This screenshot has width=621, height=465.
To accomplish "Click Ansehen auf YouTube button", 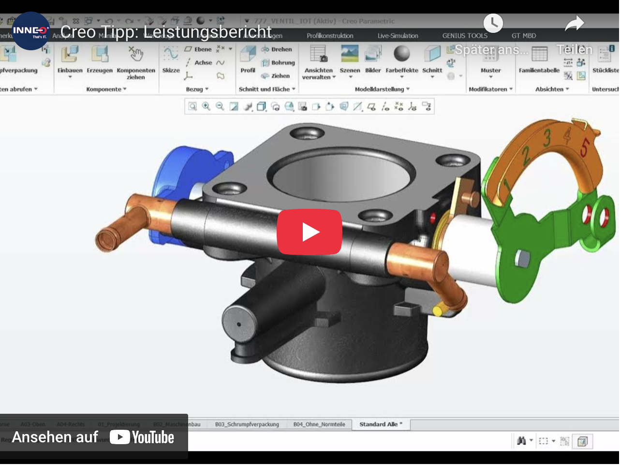I will [x=93, y=437].
